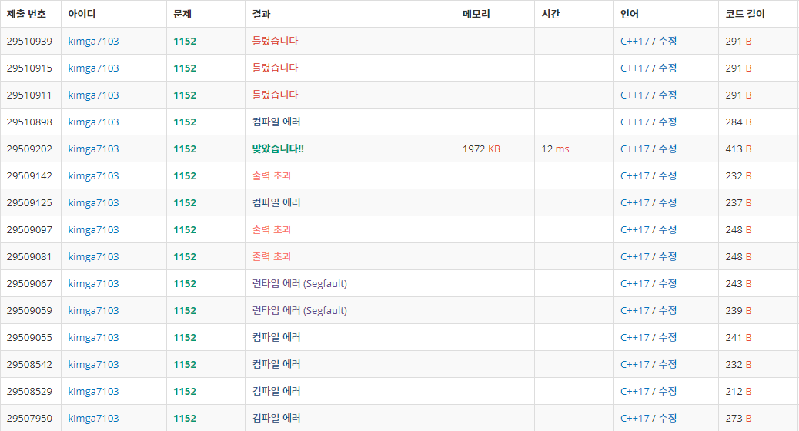
Task: Click 수정 link in submission 29509097 row
Action: point(667,230)
